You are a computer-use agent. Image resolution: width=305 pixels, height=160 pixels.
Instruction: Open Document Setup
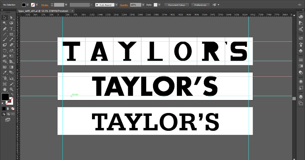pyautogui.click(x=176, y=4)
